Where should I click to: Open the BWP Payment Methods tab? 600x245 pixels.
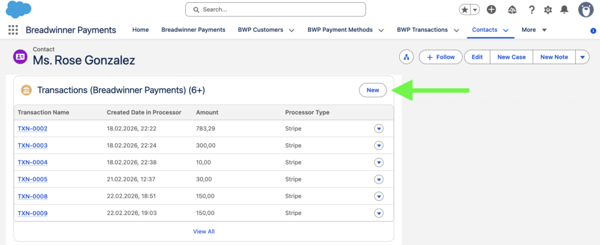point(340,30)
